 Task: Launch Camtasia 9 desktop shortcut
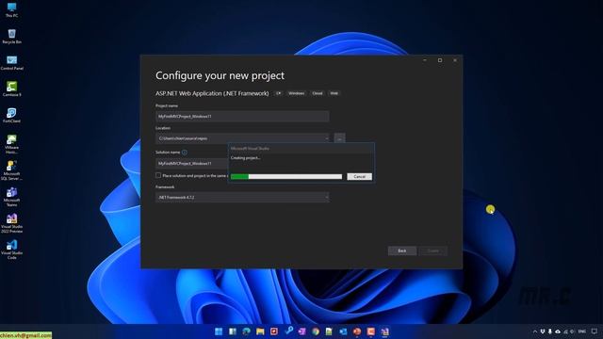point(11,89)
